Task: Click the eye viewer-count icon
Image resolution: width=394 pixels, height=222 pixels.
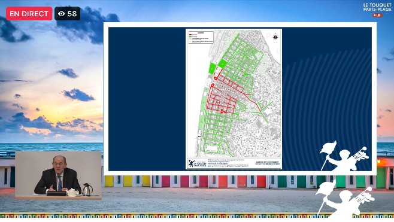Action: (x=61, y=14)
